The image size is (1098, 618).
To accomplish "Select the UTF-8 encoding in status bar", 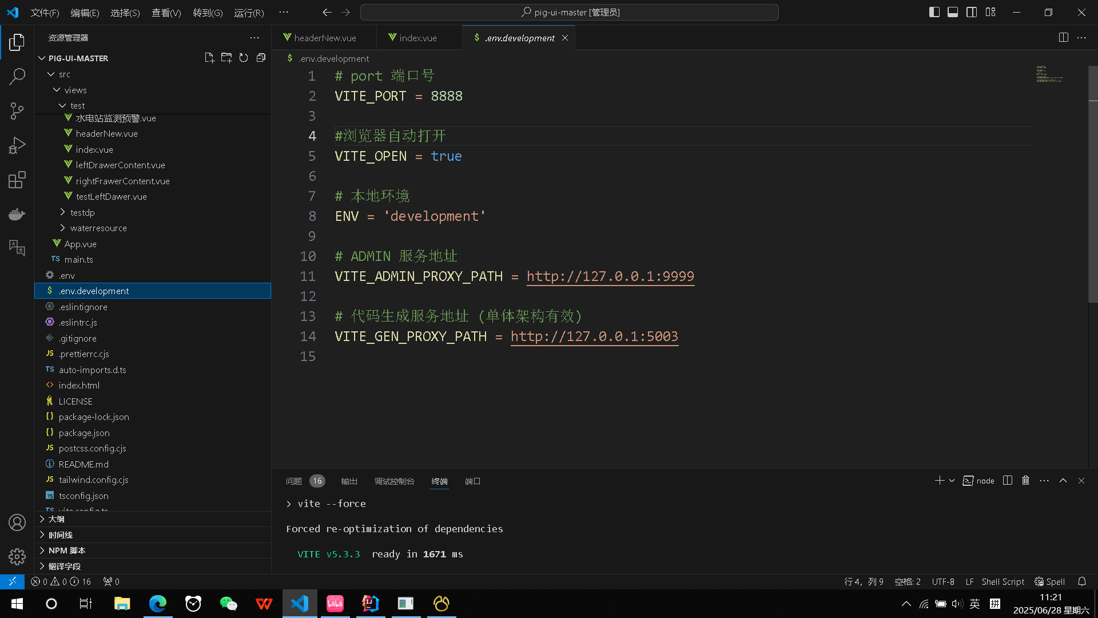I will tap(943, 581).
